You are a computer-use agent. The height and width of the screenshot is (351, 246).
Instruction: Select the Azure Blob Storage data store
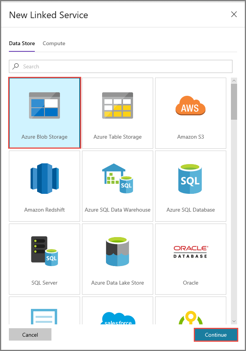pyautogui.click(x=44, y=113)
